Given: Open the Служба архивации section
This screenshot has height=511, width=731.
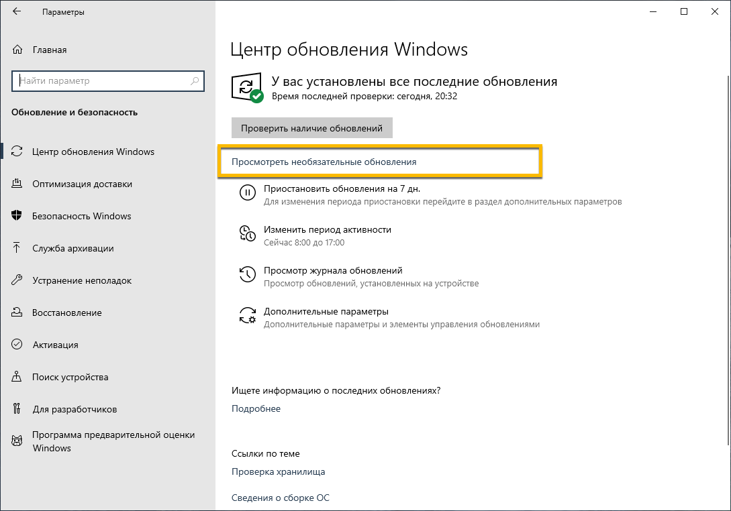Looking at the screenshot, I should pos(73,248).
